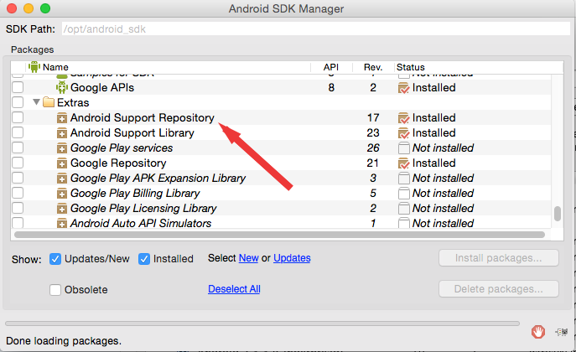Image resolution: width=576 pixels, height=352 pixels.
Task: Click the Google APIs android icon
Action: (x=62, y=87)
